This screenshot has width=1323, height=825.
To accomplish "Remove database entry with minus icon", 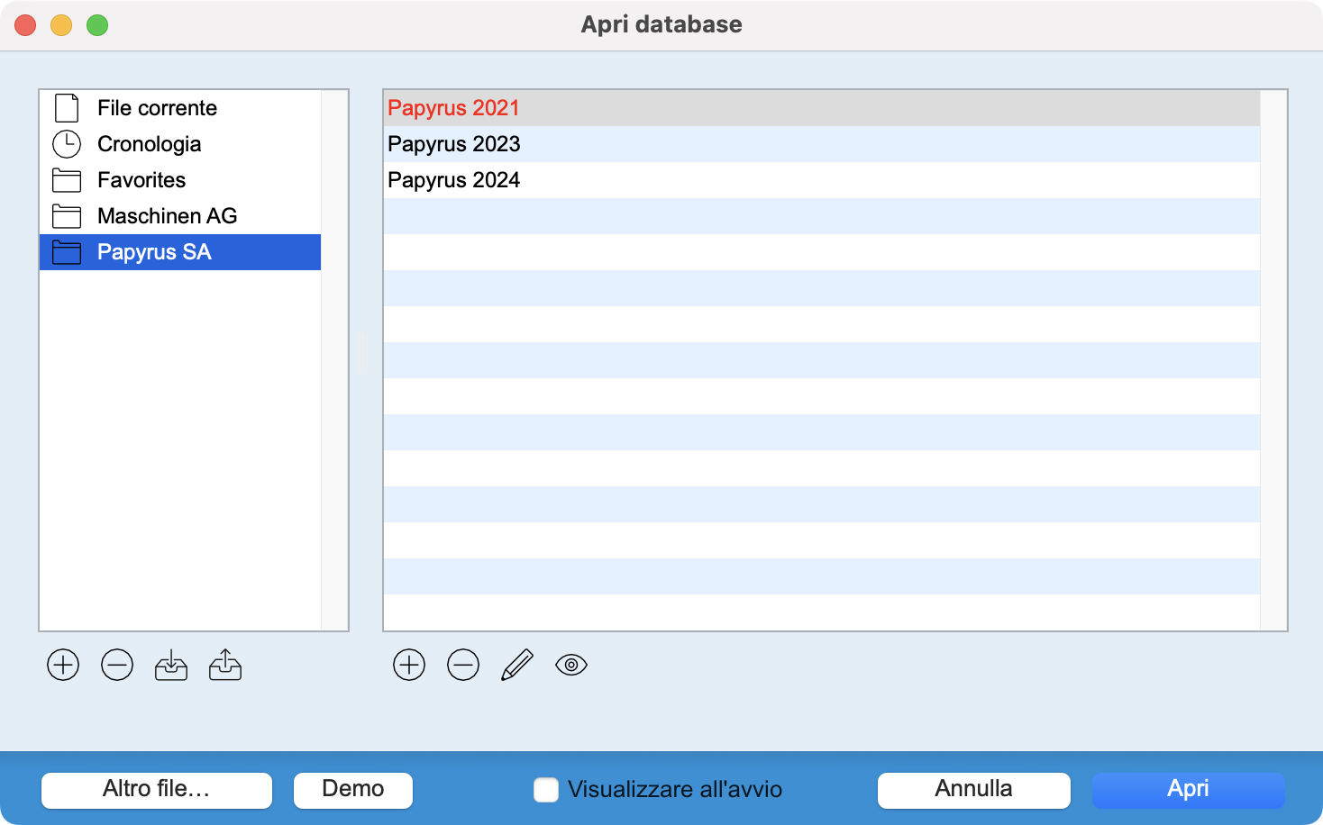I will (x=463, y=665).
